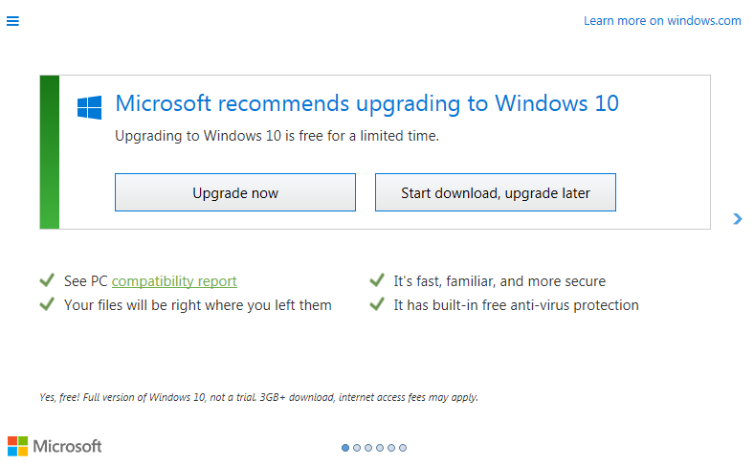This screenshot has width=754, height=466.
Task: Select the second carousel page dot
Action: click(x=357, y=448)
